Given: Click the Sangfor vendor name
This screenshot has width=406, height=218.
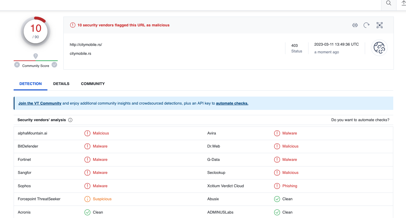Looking at the screenshot, I should [x=25, y=173].
